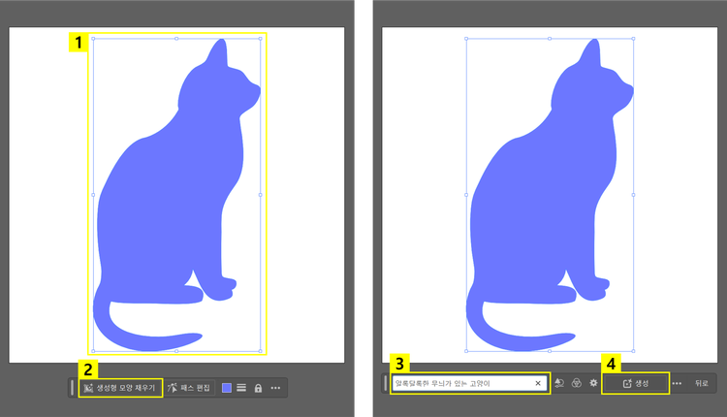
Task: Click the 생성형 모양 채우기 button
Action: coord(120,388)
